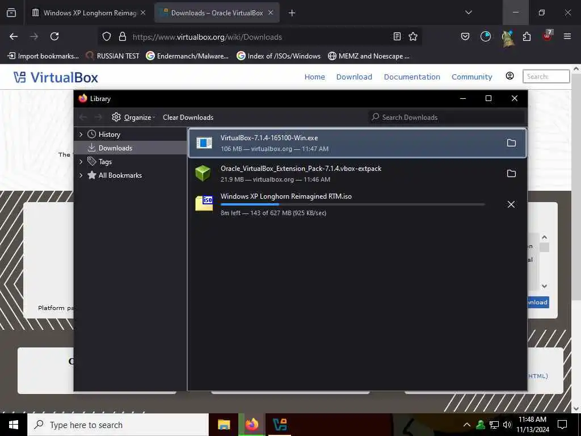This screenshot has width=581, height=436.
Task: Open VirtualBox Community nav link
Action: (471, 77)
